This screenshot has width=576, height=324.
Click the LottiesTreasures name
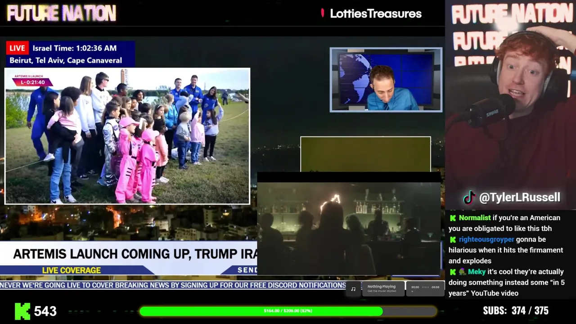376,13
